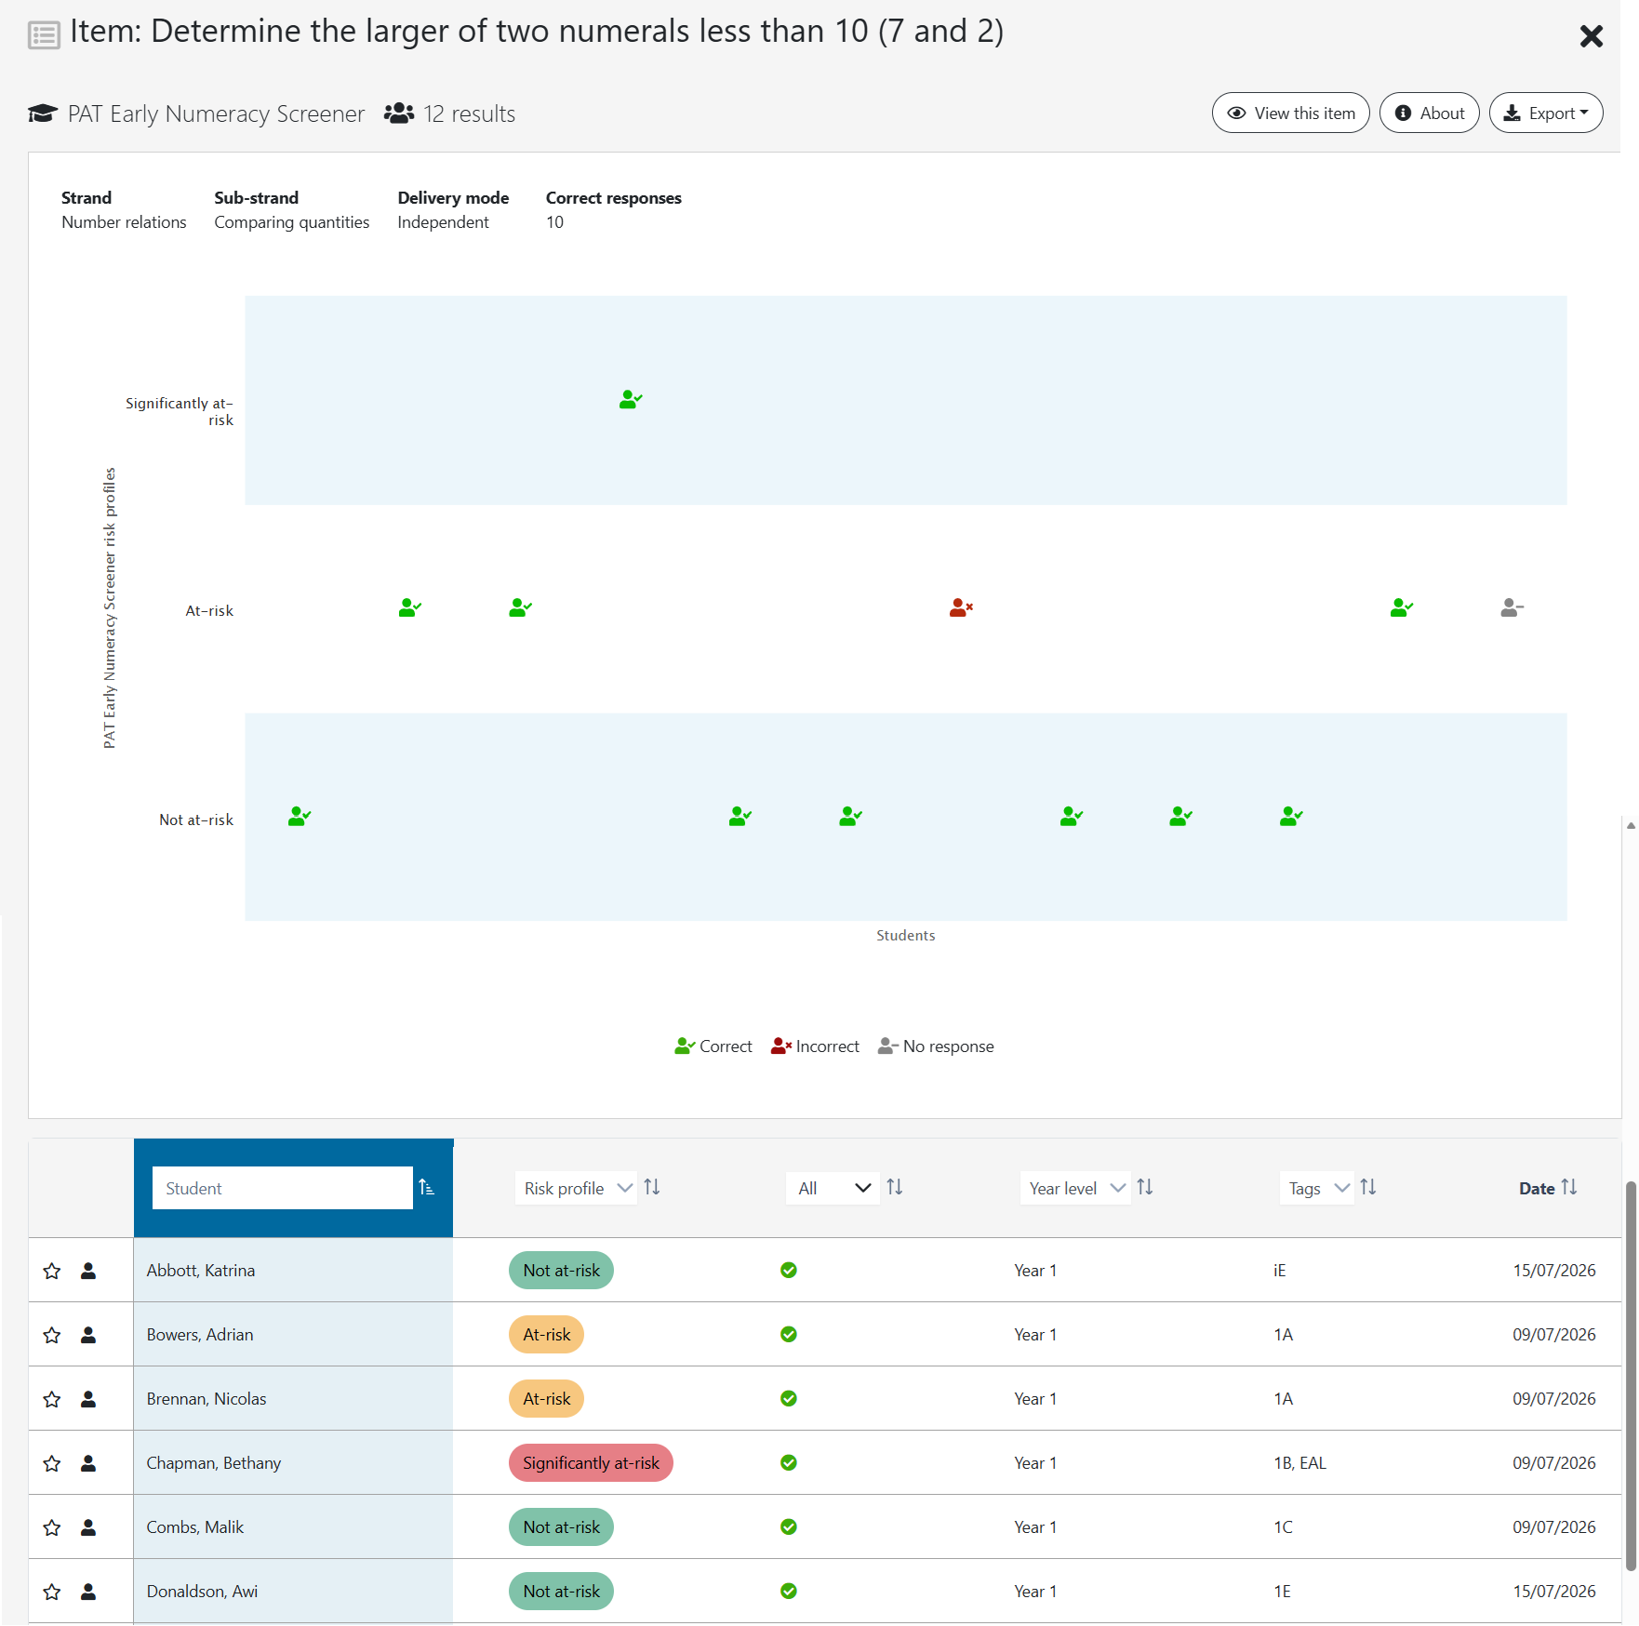Screen dimensions: 1639x1626
Task: Focus the Student search input field
Action: coord(283,1188)
